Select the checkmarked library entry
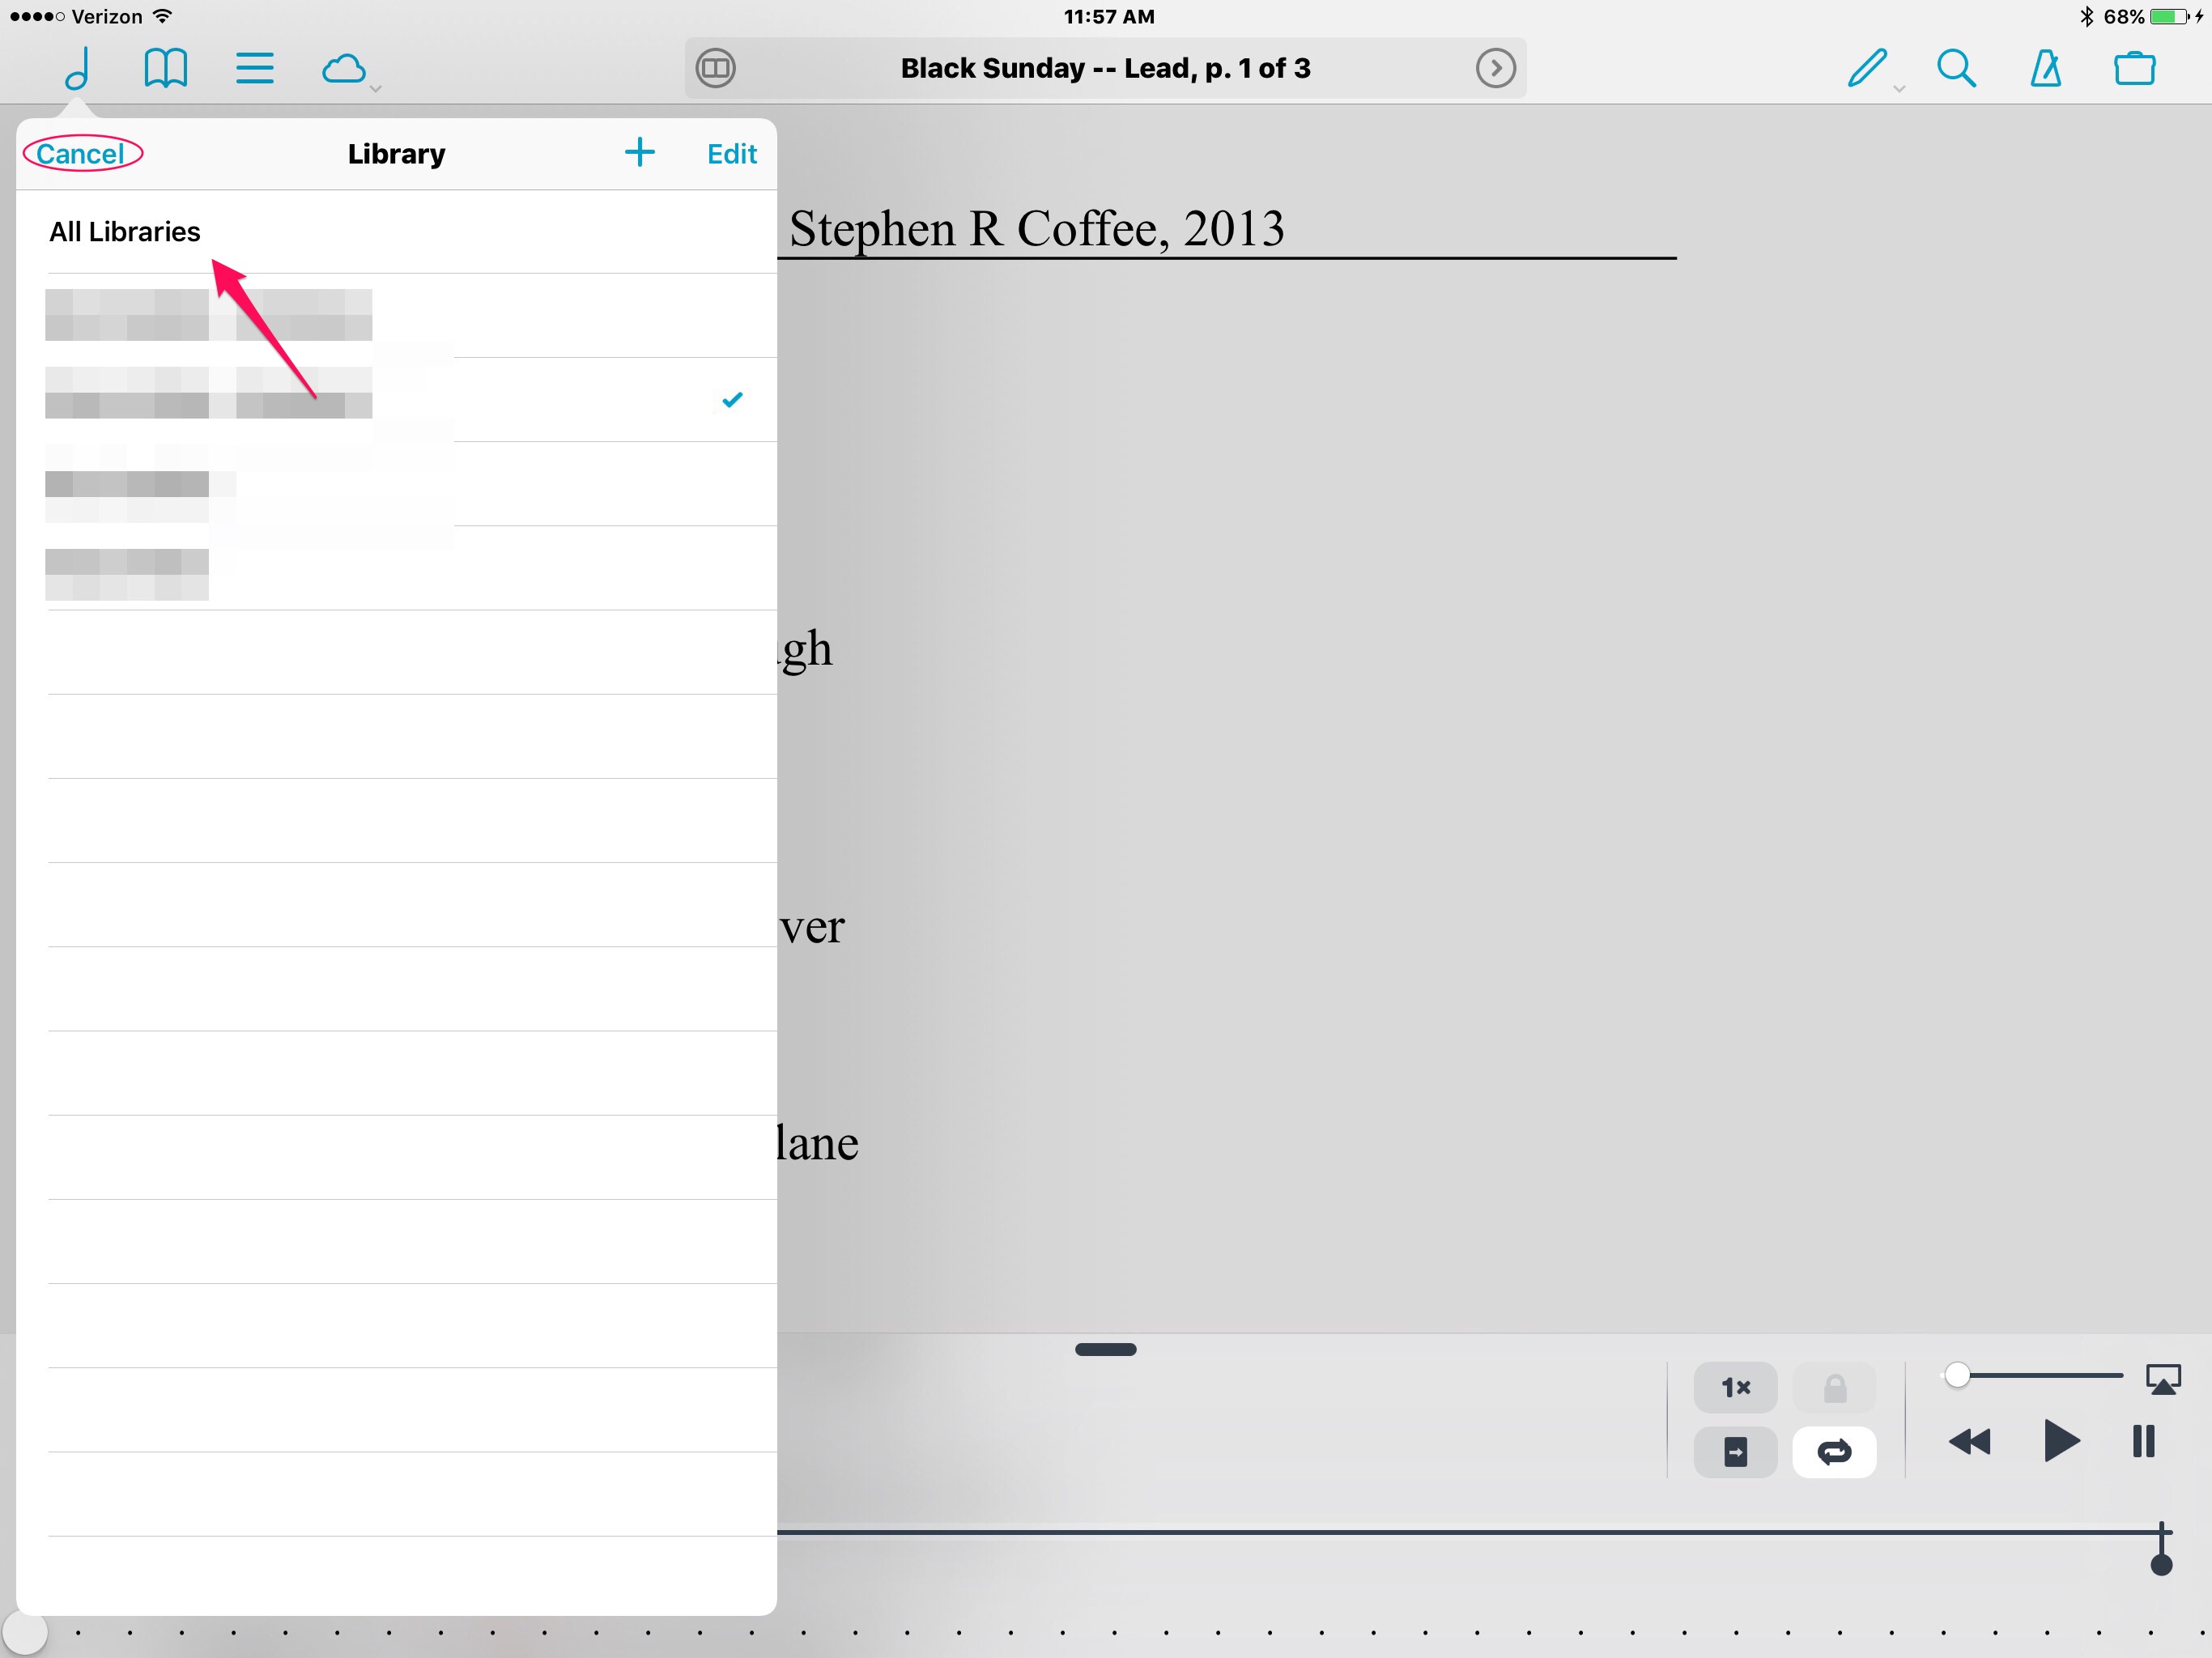 pyautogui.click(x=400, y=400)
